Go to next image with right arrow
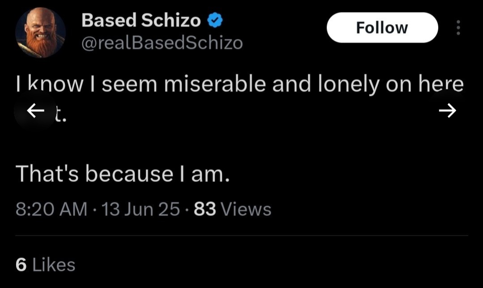This screenshot has height=288, width=483. coord(447,110)
